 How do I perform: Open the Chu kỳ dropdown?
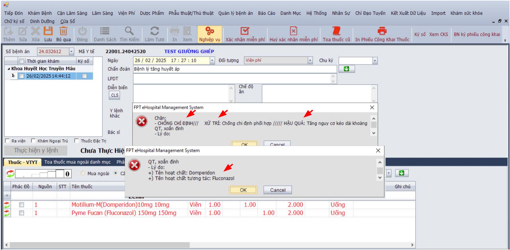pos(375,61)
